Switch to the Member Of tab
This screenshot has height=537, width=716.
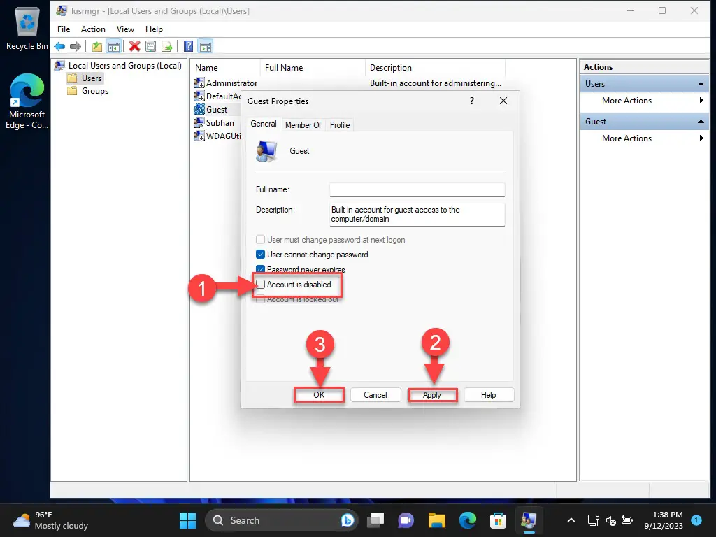pyautogui.click(x=303, y=124)
